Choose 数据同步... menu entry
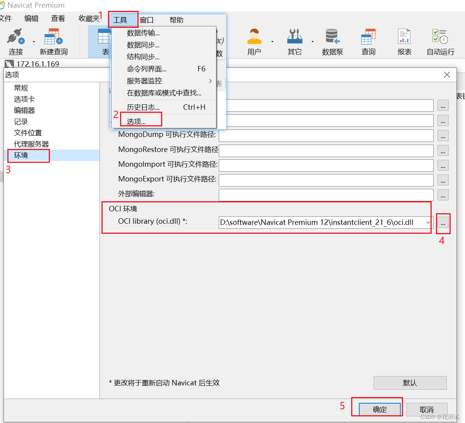The height and width of the screenshot is (423, 465). 164,45
